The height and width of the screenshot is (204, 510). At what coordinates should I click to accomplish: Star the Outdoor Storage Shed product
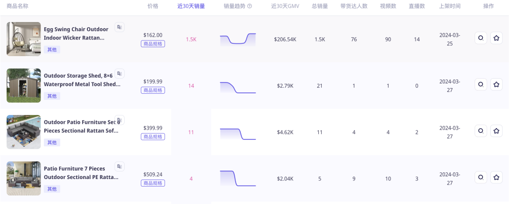(x=496, y=84)
